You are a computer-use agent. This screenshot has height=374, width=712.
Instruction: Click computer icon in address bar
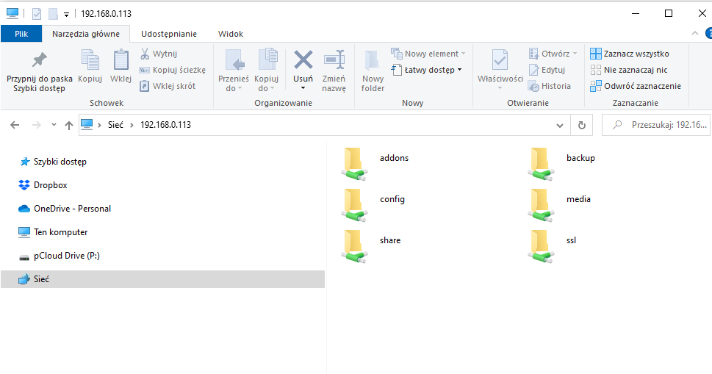click(x=87, y=124)
